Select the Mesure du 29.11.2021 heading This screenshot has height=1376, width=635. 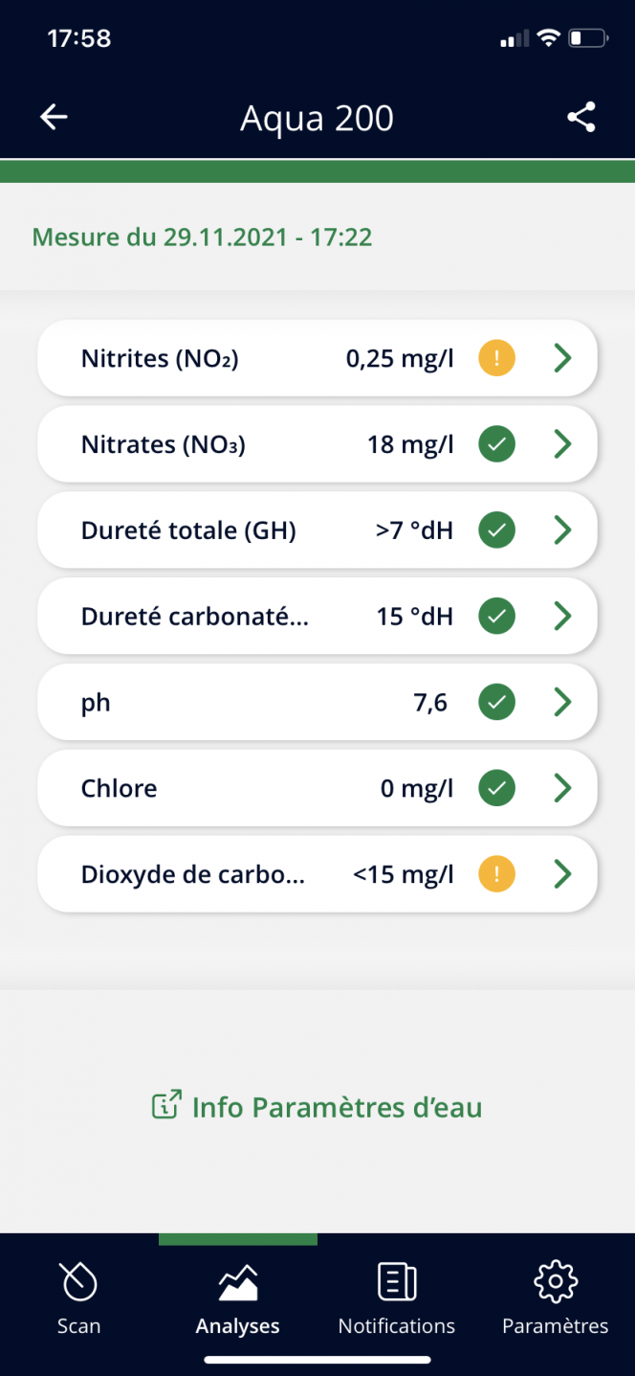[x=202, y=237]
